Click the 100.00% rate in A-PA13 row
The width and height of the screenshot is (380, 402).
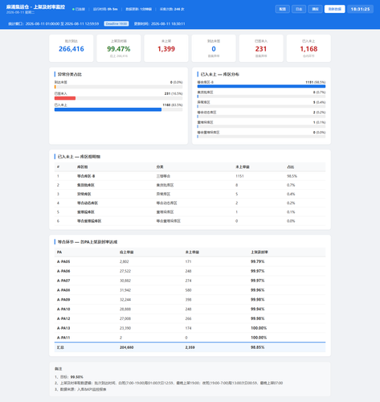click(x=259, y=328)
